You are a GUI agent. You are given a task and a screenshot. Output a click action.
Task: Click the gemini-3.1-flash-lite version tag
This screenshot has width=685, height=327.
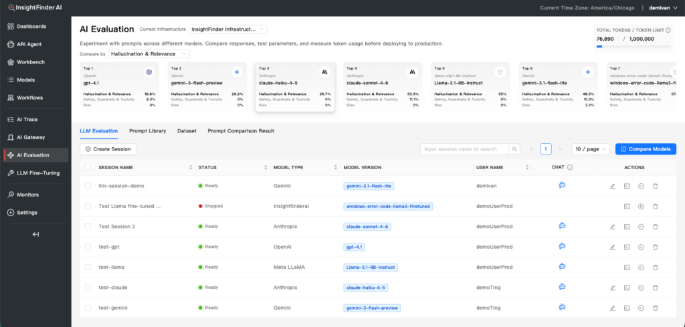click(x=369, y=186)
